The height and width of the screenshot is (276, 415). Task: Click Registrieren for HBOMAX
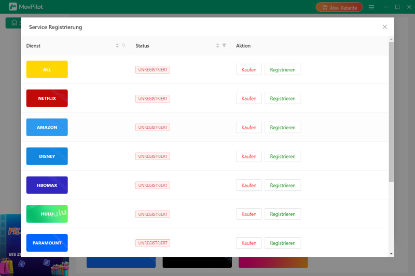tap(283, 185)
